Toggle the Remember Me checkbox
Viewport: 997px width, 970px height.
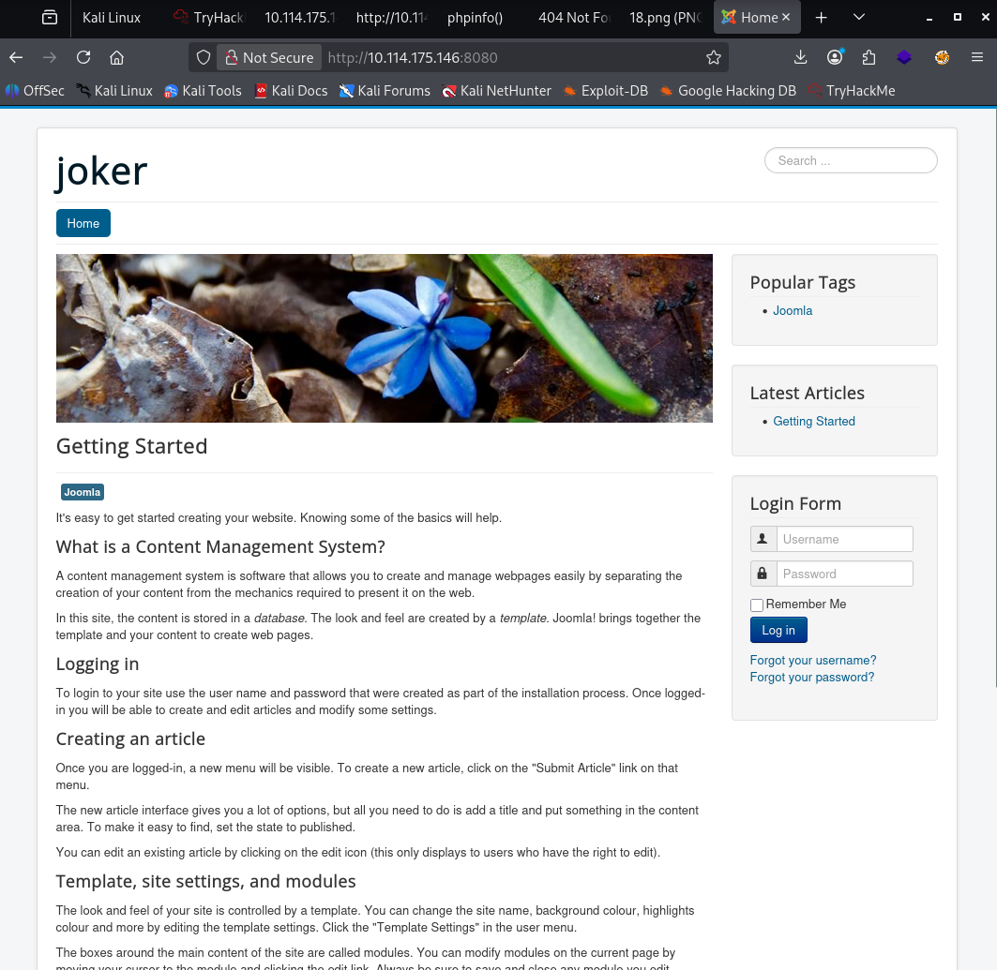point(757,604)
